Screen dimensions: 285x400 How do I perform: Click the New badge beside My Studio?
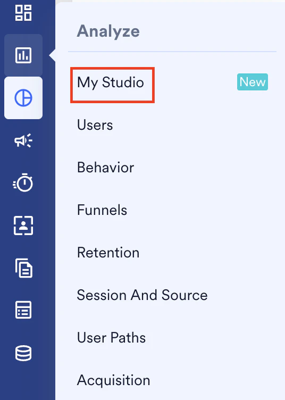[x=253, y=82]
